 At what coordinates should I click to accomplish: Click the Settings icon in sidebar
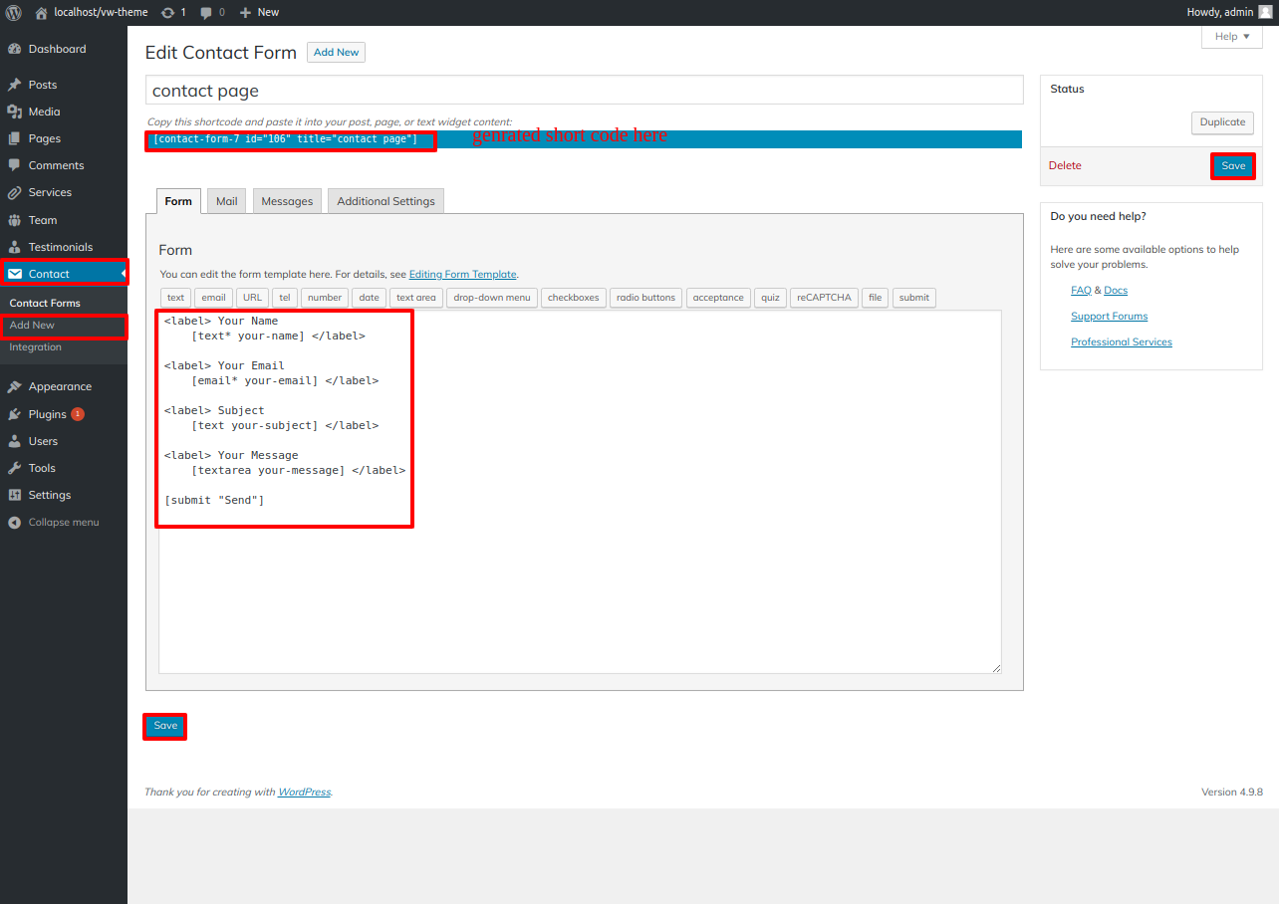(x=14, y=495)
